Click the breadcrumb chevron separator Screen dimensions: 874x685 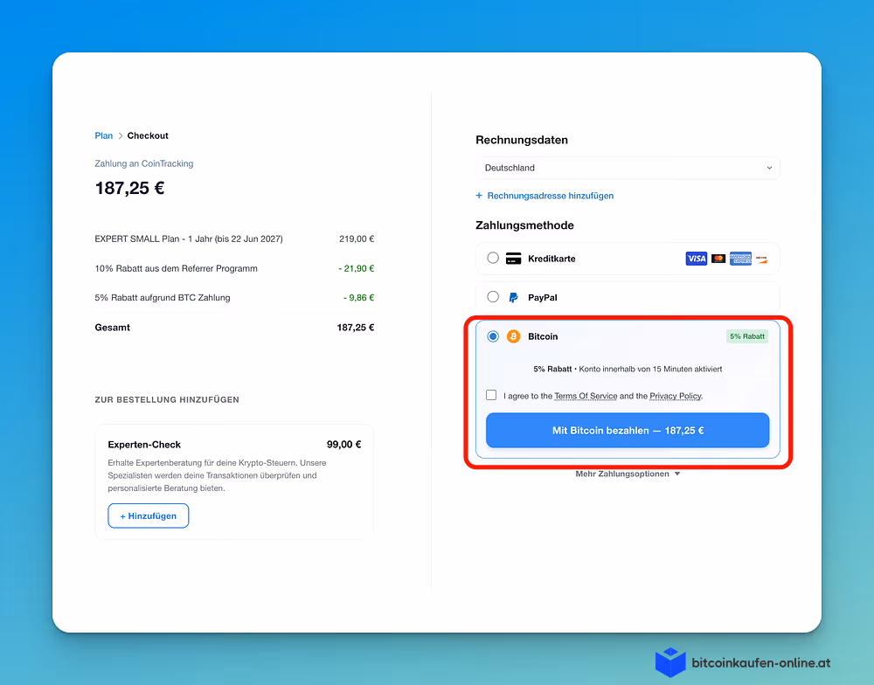click(x=120, y=135)
